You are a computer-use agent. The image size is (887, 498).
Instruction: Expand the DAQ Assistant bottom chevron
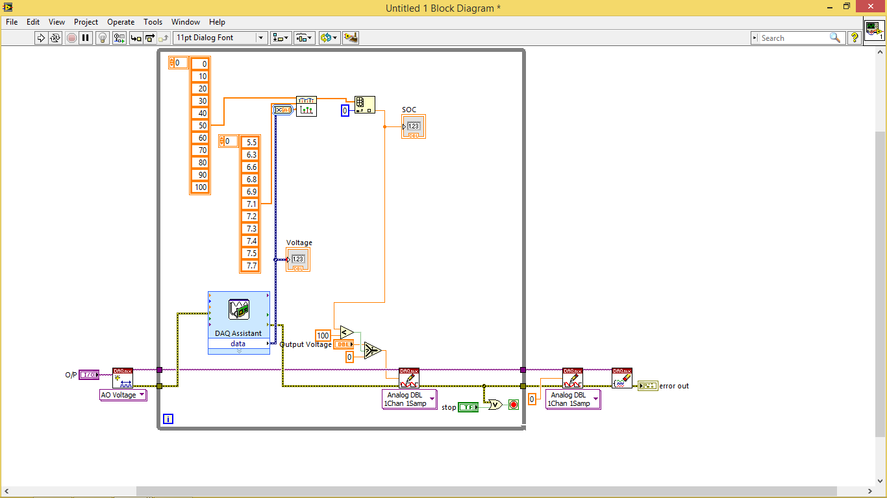coord(239,351)
